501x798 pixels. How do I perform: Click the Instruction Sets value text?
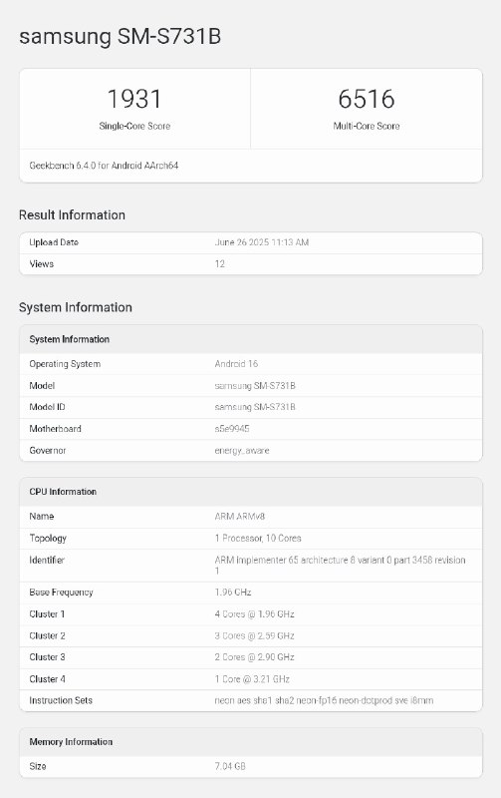(324, 700)
